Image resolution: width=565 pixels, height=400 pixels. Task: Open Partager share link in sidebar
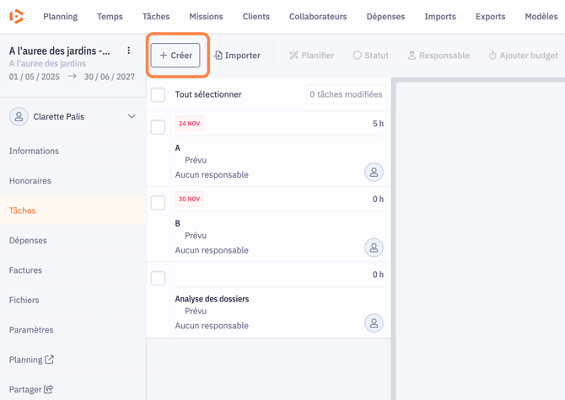click(31, 389)
